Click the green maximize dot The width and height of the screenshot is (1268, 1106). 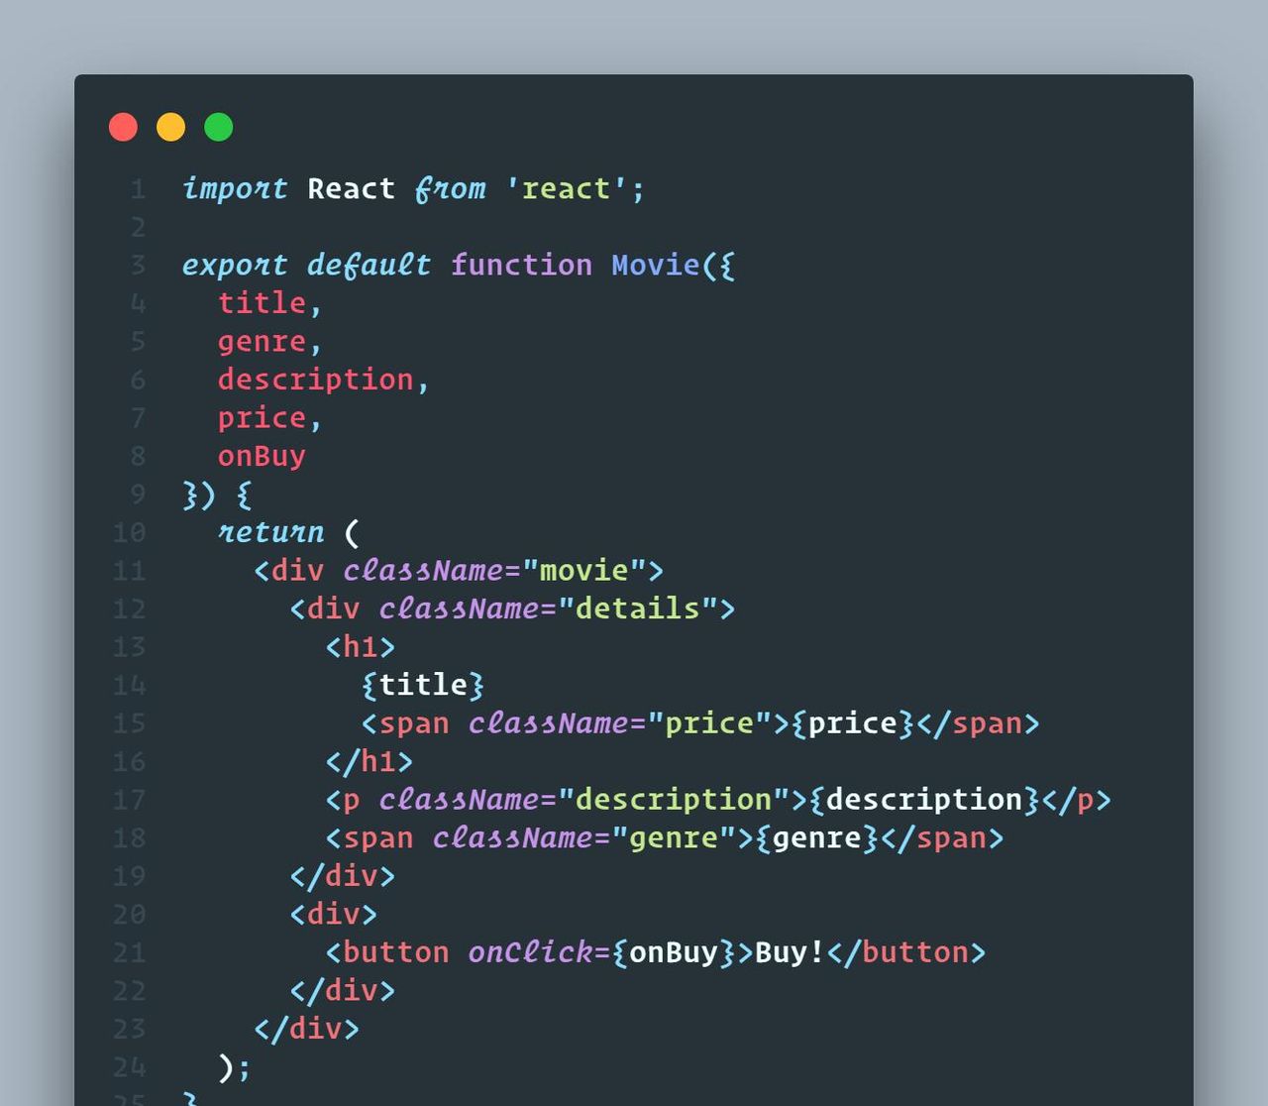(x=218, y=127)
